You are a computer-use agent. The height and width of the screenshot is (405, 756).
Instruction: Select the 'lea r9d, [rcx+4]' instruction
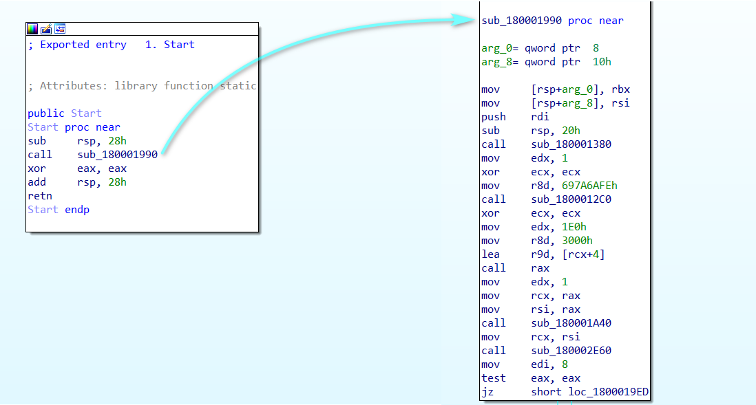point(543,254)
